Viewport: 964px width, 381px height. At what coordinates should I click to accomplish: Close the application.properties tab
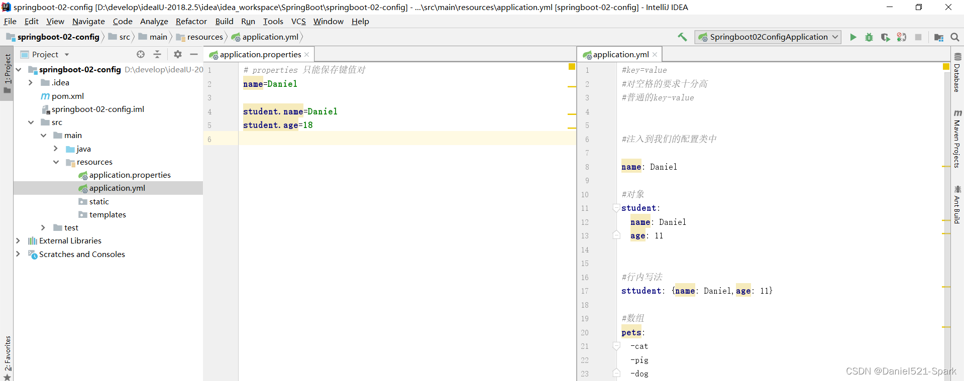[x=306, y=54]
